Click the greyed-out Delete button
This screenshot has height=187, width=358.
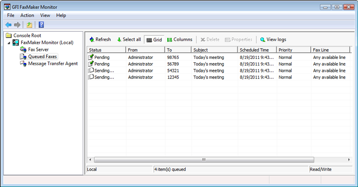click(x=210, y=39)
